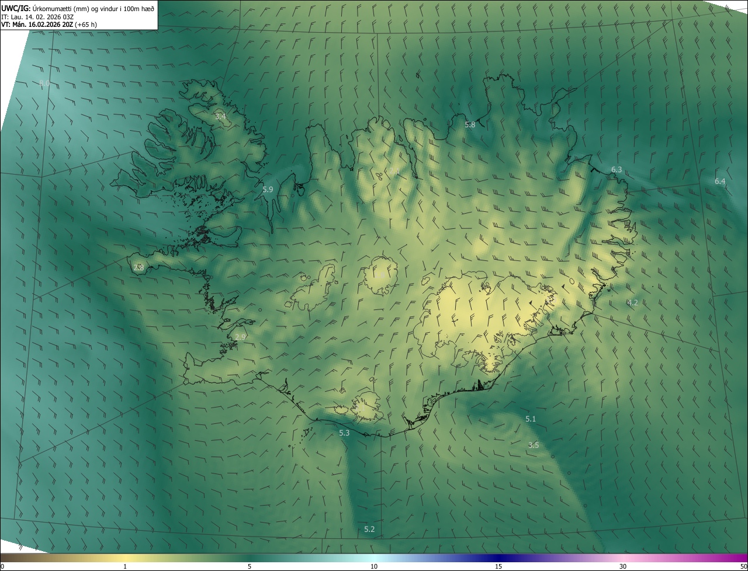The height and width of the screenshot is (571, 748).
Task: Click the 5.3 value on the south coast
Action: tap(344, 433)
